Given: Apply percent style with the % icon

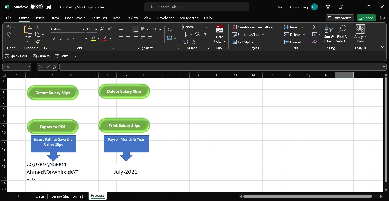Looking at the screenshot, I should pos(197,34).
